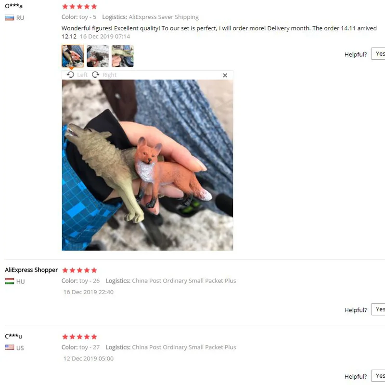Click the rotate Left icon
This screenshot has height=385, width=385.
point(70,75)
